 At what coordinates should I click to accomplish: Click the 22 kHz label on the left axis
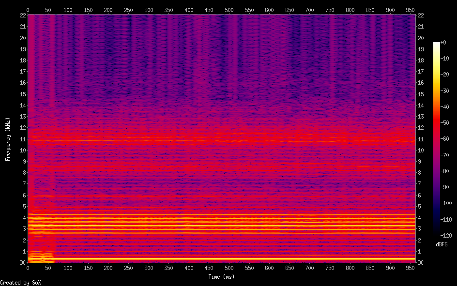click(22, 15)
